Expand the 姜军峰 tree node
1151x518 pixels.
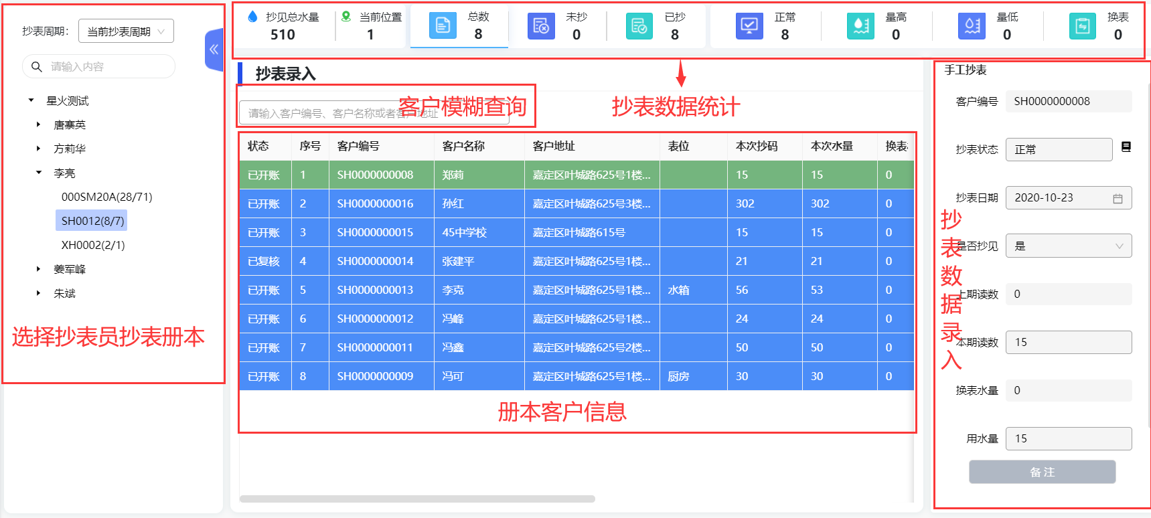click(38, 269)
